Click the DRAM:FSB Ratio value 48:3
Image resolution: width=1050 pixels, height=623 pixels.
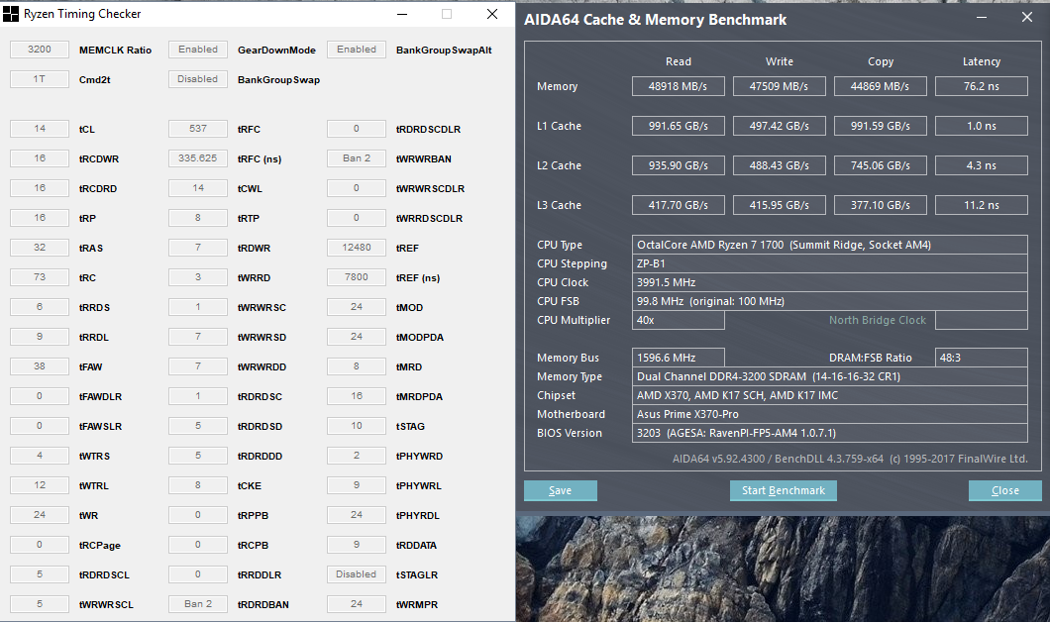coord(982,358)
